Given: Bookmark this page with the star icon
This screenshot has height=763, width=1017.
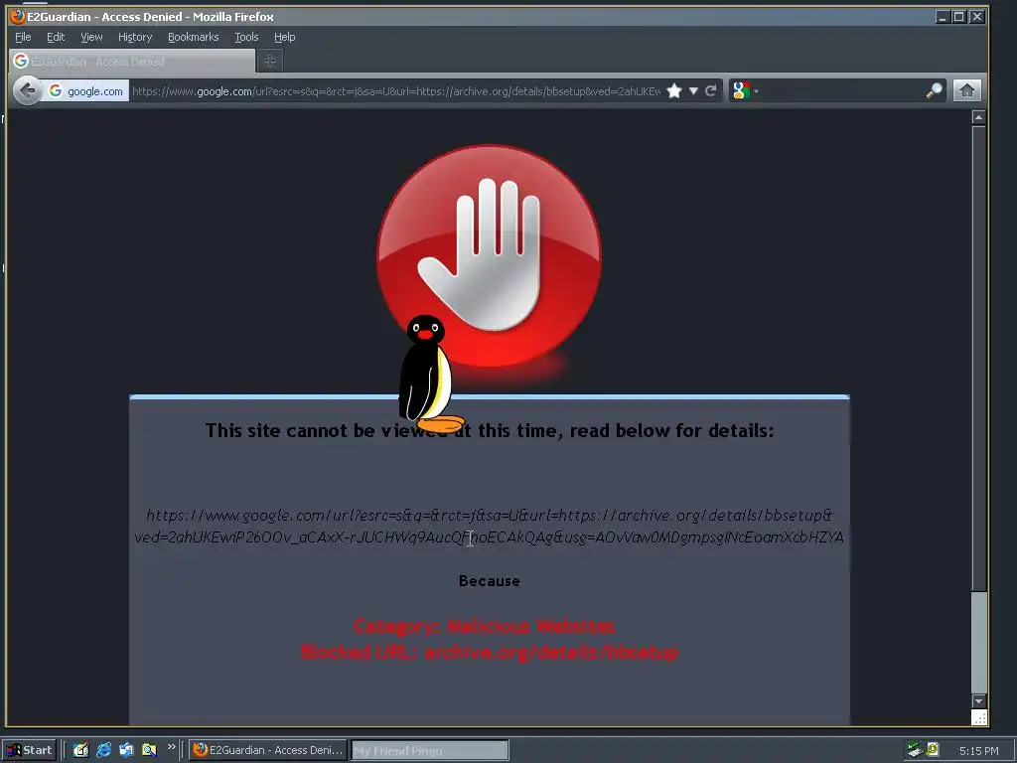Looking at the screenshot, I should point(674,90).
